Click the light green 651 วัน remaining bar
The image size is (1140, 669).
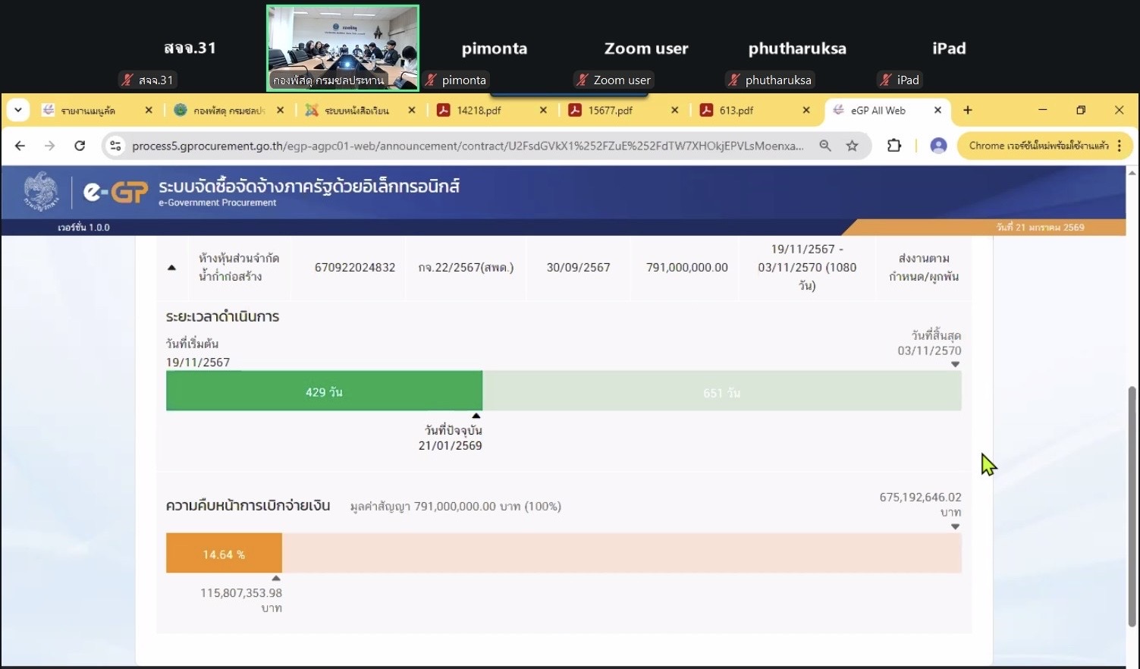[722, 391]
